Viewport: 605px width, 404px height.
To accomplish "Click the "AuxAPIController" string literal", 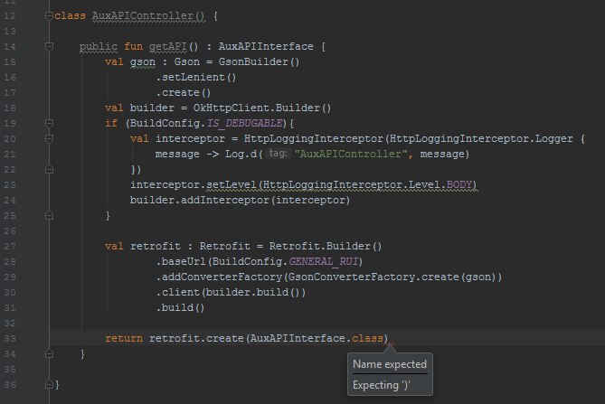I will click(351, 155).
